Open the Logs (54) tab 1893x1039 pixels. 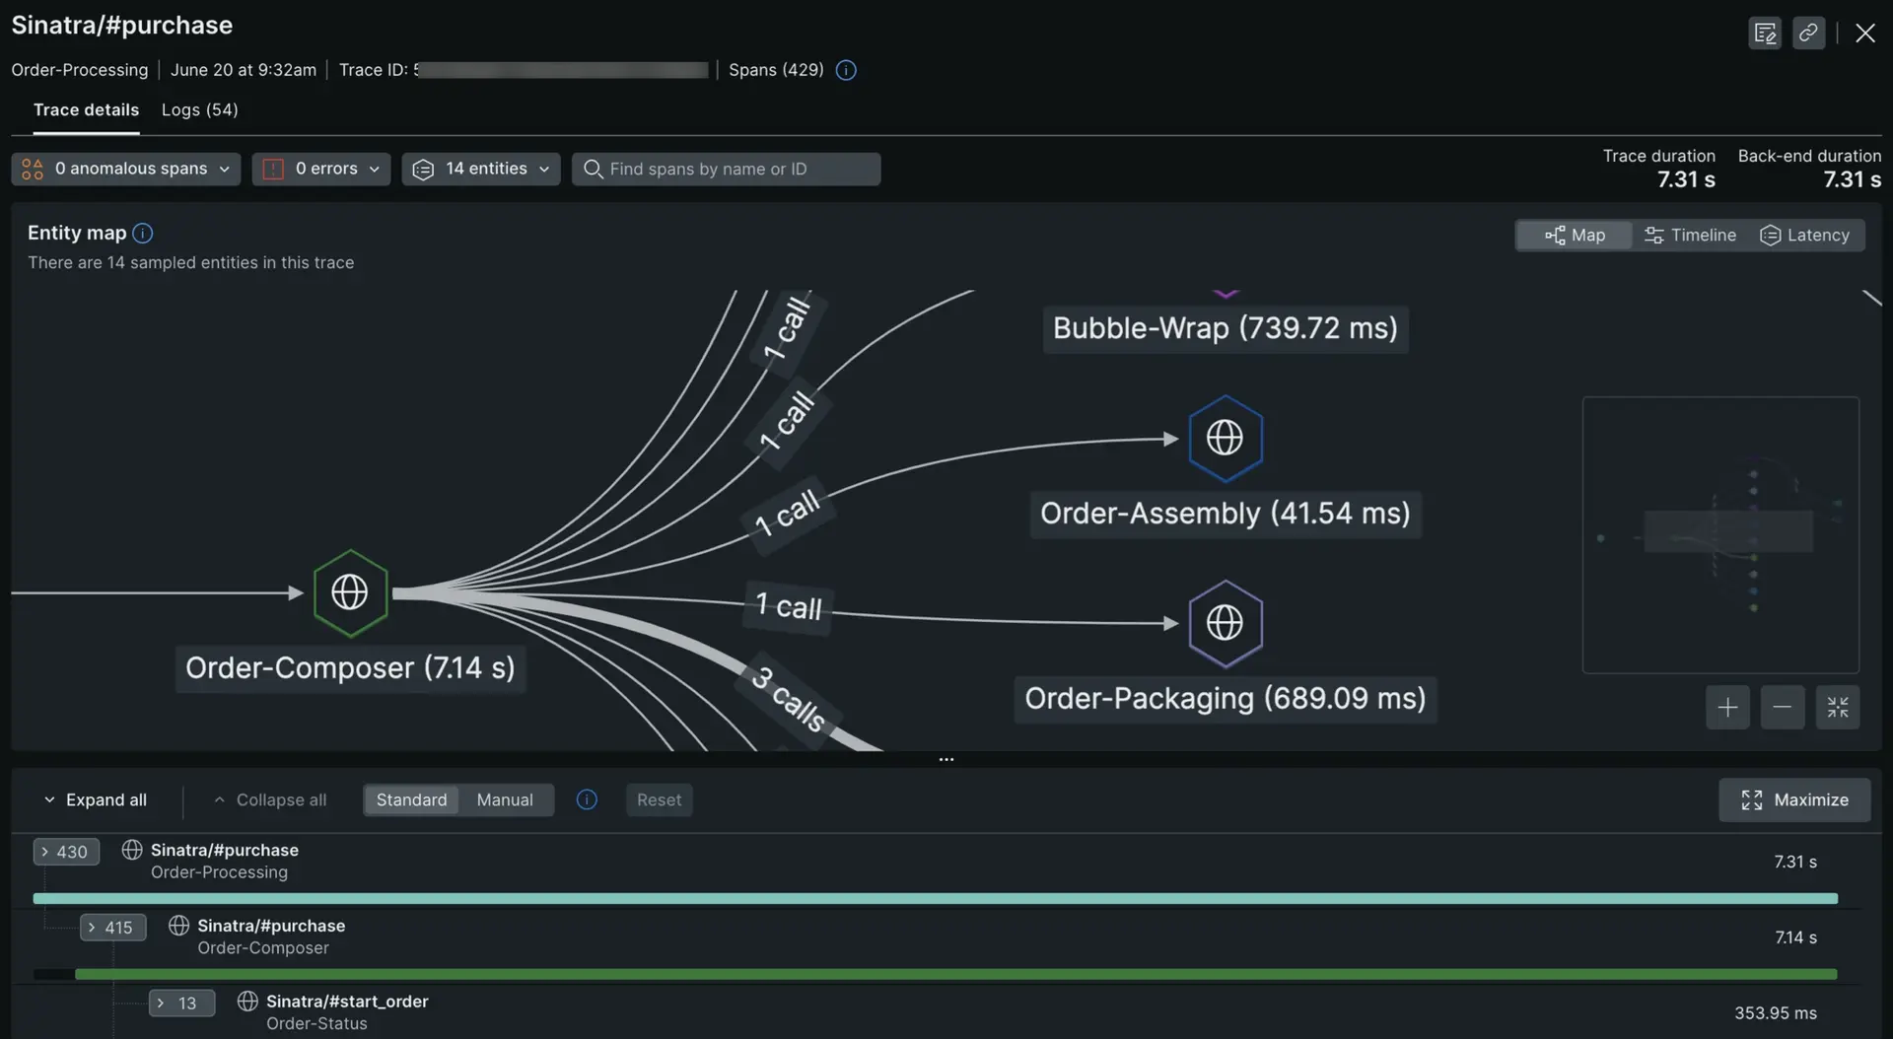[199, 110]
